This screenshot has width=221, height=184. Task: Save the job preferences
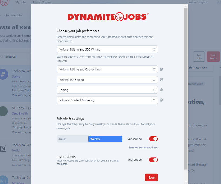(x=151, y=178)
